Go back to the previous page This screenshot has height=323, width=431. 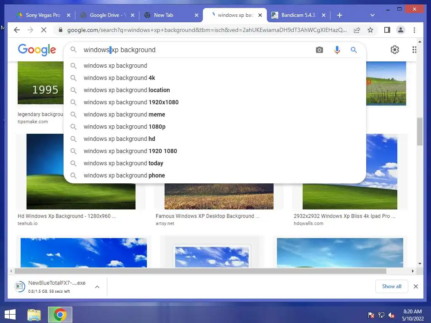pos(17,30)
